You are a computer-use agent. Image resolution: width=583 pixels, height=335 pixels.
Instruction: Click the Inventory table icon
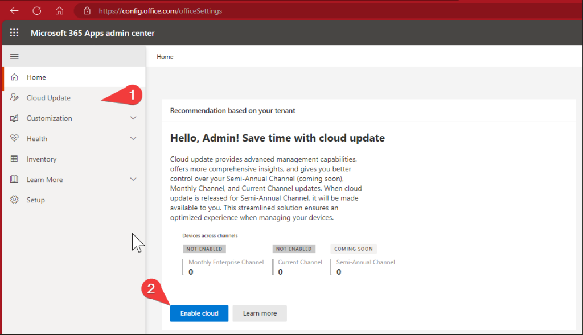[14, 159]
